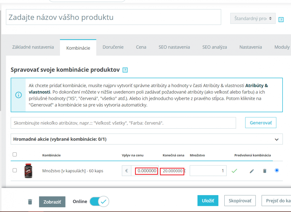The height and width of the screenshot is (212, 291).
Task: Click the Skopírovať button
Action: [x=240, y=200]
